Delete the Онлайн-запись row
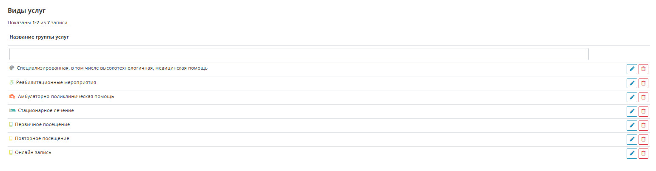The width and height of the screenshot is (656, 171). [643, 153]
